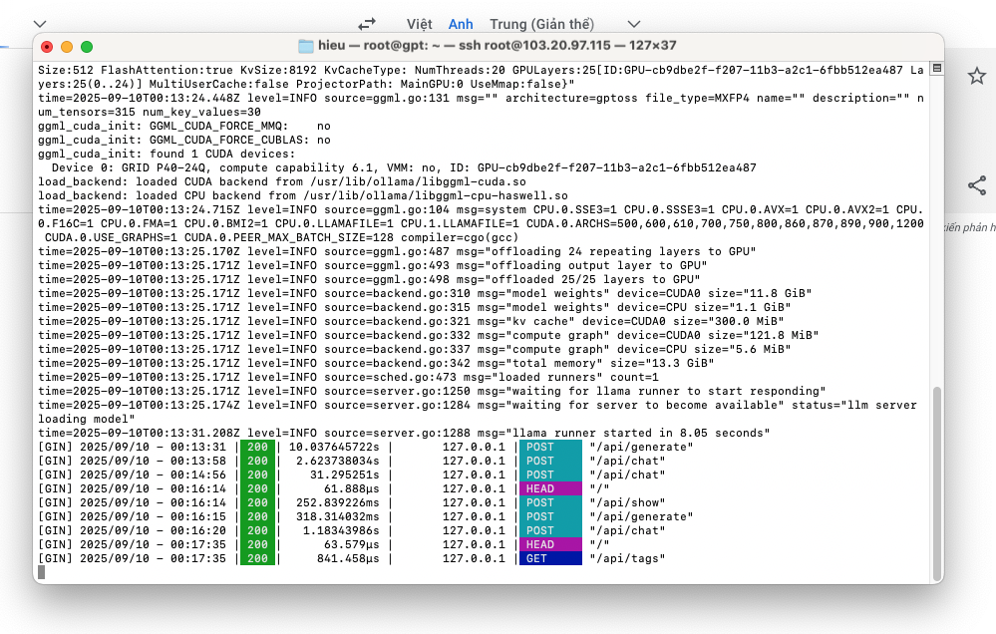Screen dimensions: 996x634
Task: Click the share icon behind terminal
Action: point(977,185)
